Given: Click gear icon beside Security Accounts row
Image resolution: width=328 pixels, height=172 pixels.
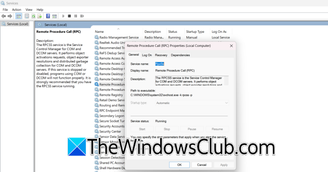Looking at the screenshot, I should (97, 126).
